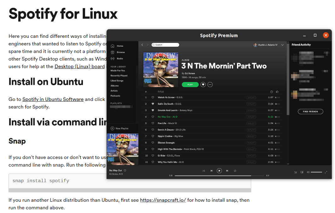Click the round play button in player bar
Screen dimensions: 335x213
click(x=219, y=171)
